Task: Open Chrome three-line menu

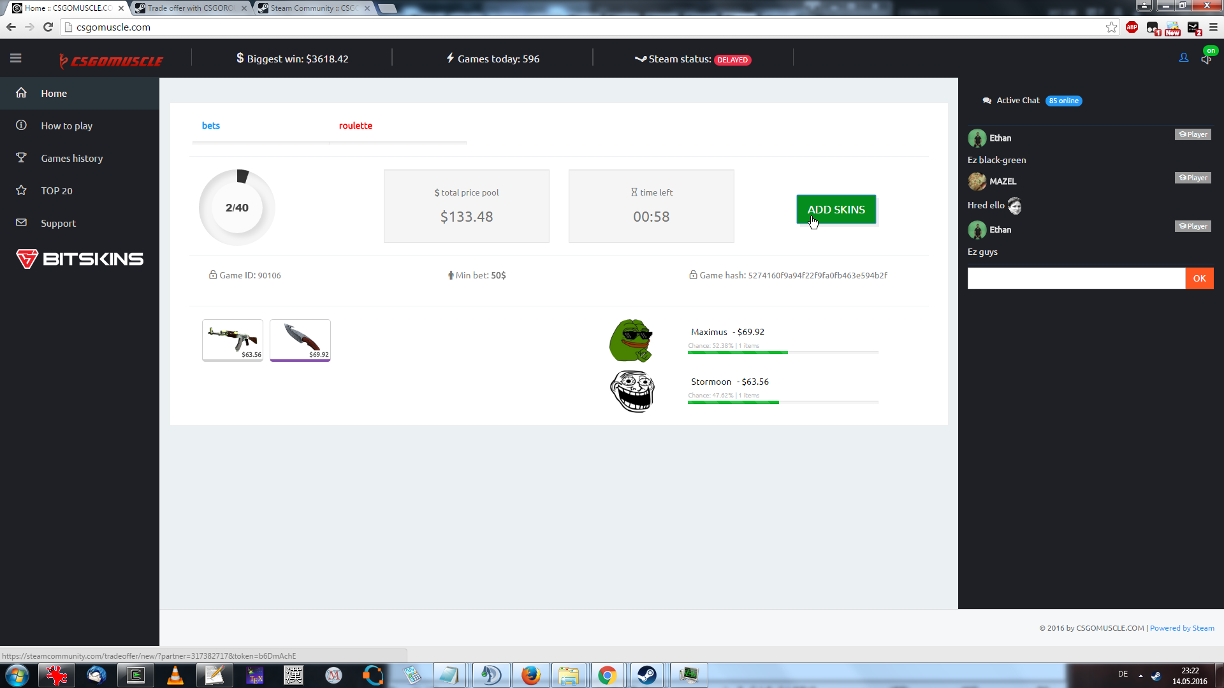Action: point(1213,27)
